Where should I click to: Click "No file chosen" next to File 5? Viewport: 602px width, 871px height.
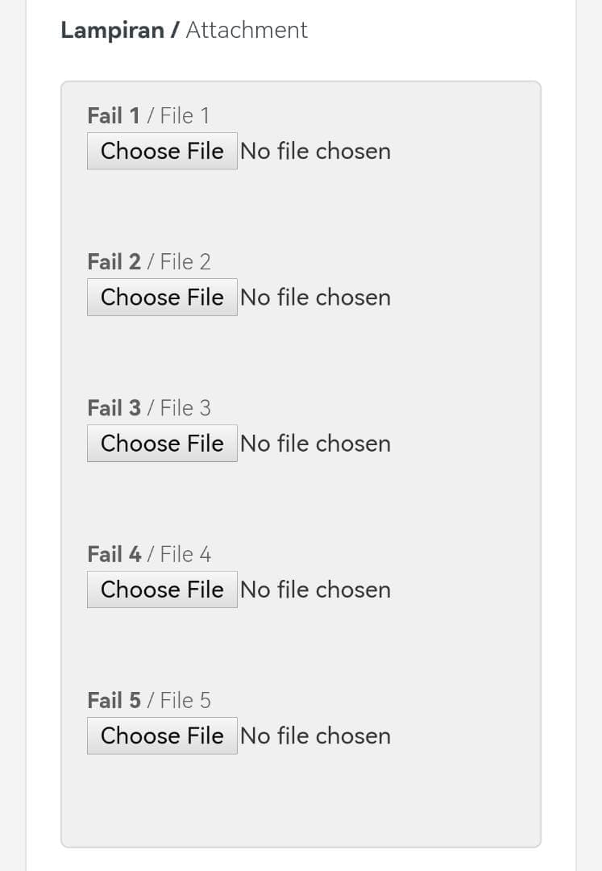[x=315, y=736]
